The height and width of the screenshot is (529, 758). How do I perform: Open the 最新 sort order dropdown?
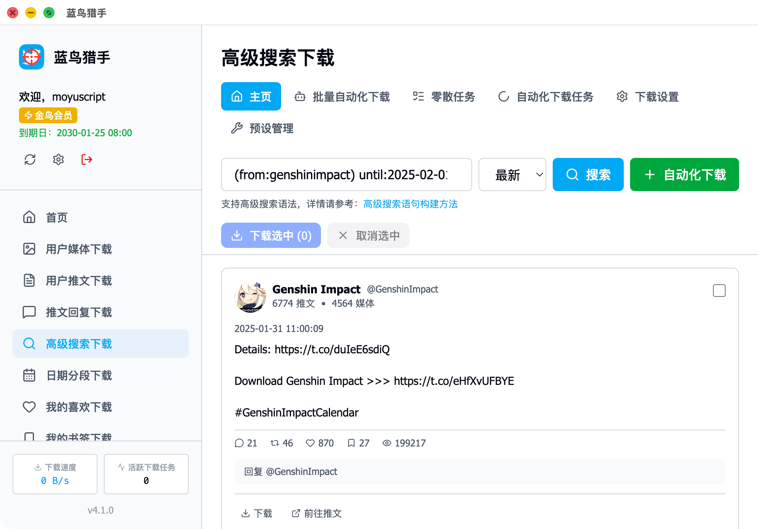coord(512,174)
